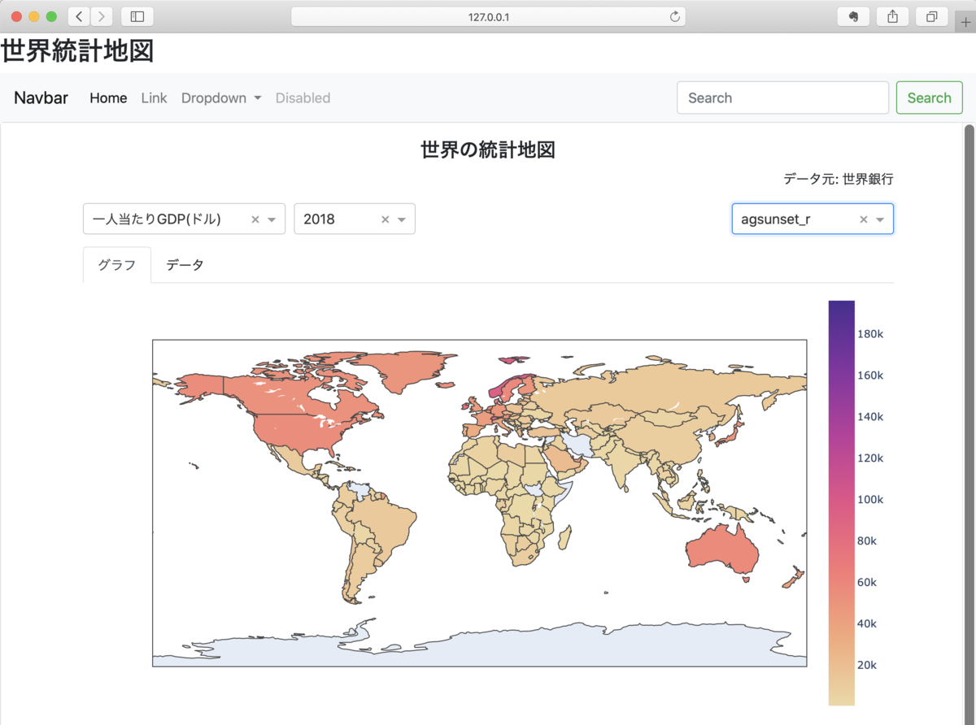This screenshot has width=976, height=725.
Task: Open the Evernote extension icon
Action: [x=853, y=16]
